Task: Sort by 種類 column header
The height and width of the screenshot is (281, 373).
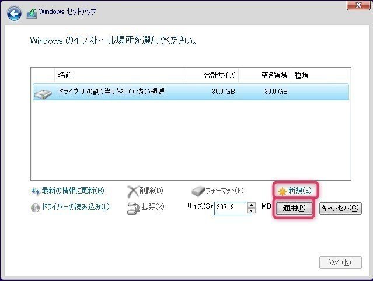Action: (x=320, y=75)
